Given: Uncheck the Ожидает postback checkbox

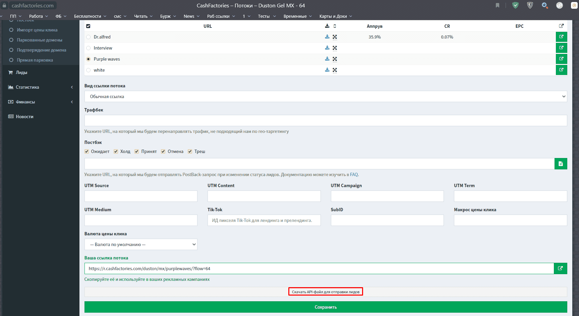Looking at the screenshot, I should [x=87, y=152].
